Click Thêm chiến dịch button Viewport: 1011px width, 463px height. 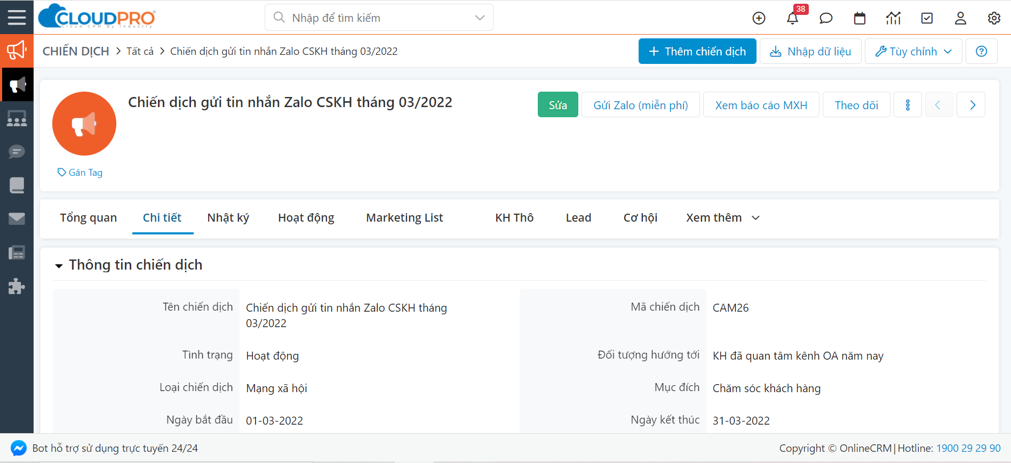point(697,51)
